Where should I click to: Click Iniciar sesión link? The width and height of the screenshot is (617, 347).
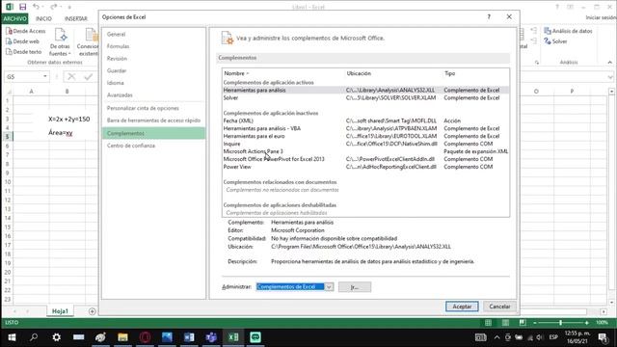pos(601,17)
